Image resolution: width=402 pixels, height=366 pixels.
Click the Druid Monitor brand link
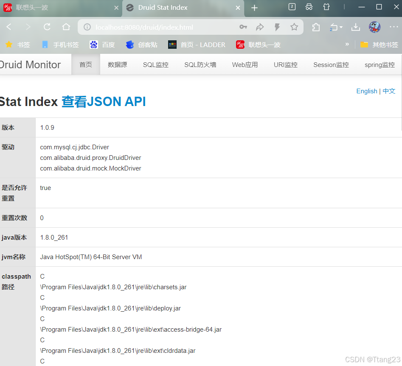pyautogui.click(x=30, y=64)
